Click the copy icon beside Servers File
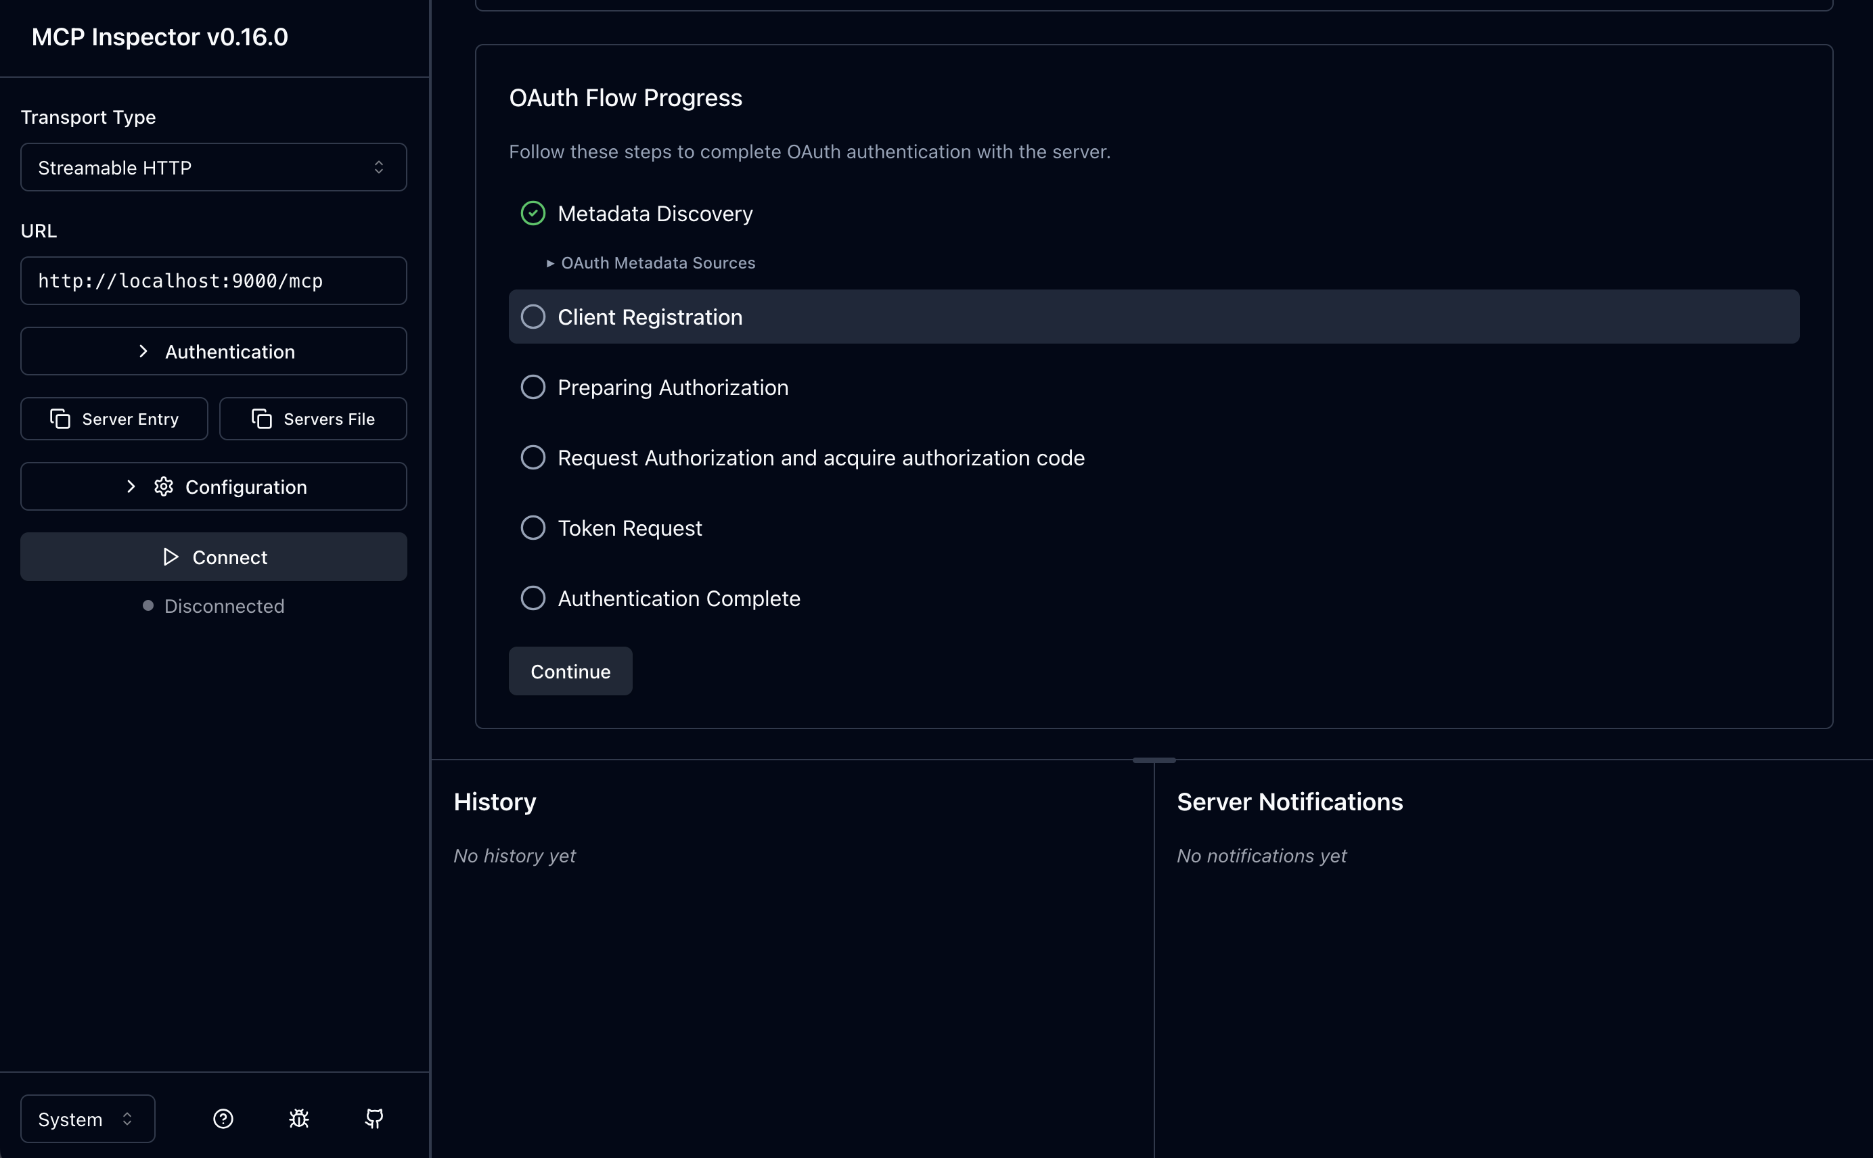 pos(262,419)
